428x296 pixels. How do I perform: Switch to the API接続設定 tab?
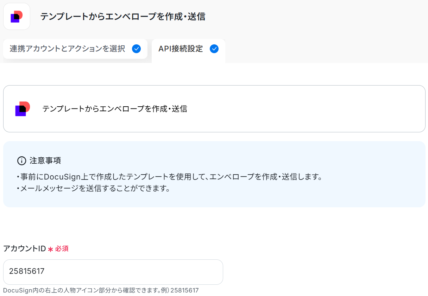(x=181, y=49)
